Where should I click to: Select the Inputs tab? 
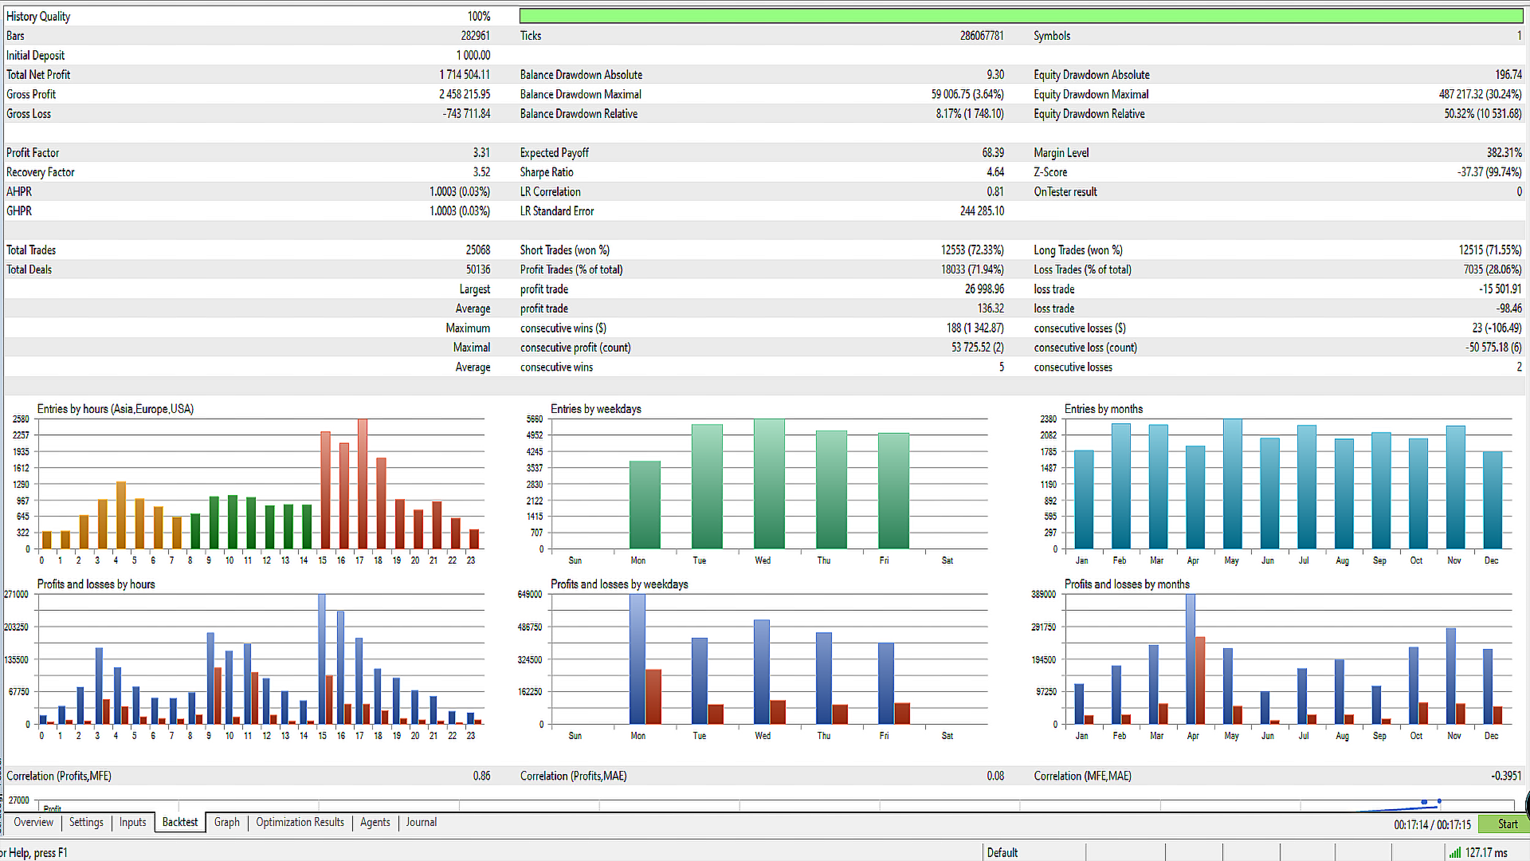tap(133, 823)
